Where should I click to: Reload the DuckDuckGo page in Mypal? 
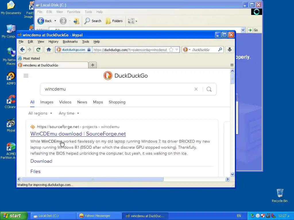click(x=38, y=50)
